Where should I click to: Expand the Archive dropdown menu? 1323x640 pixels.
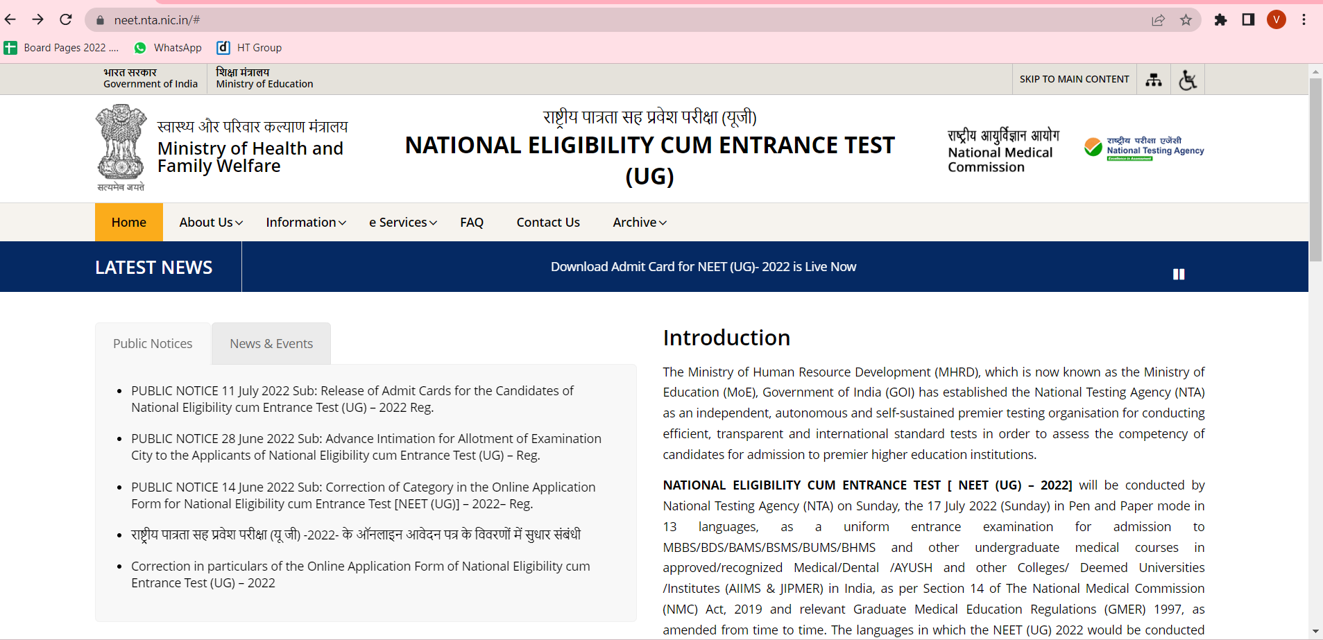(x=640, y=223)
